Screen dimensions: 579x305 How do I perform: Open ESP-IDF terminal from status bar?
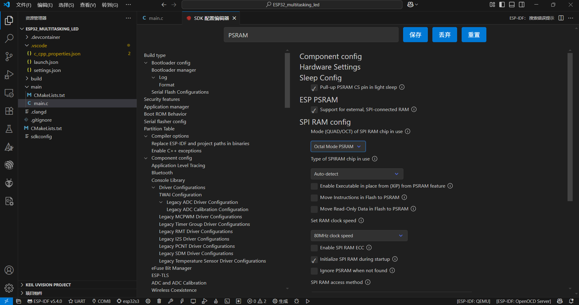[x=227, y=301]
